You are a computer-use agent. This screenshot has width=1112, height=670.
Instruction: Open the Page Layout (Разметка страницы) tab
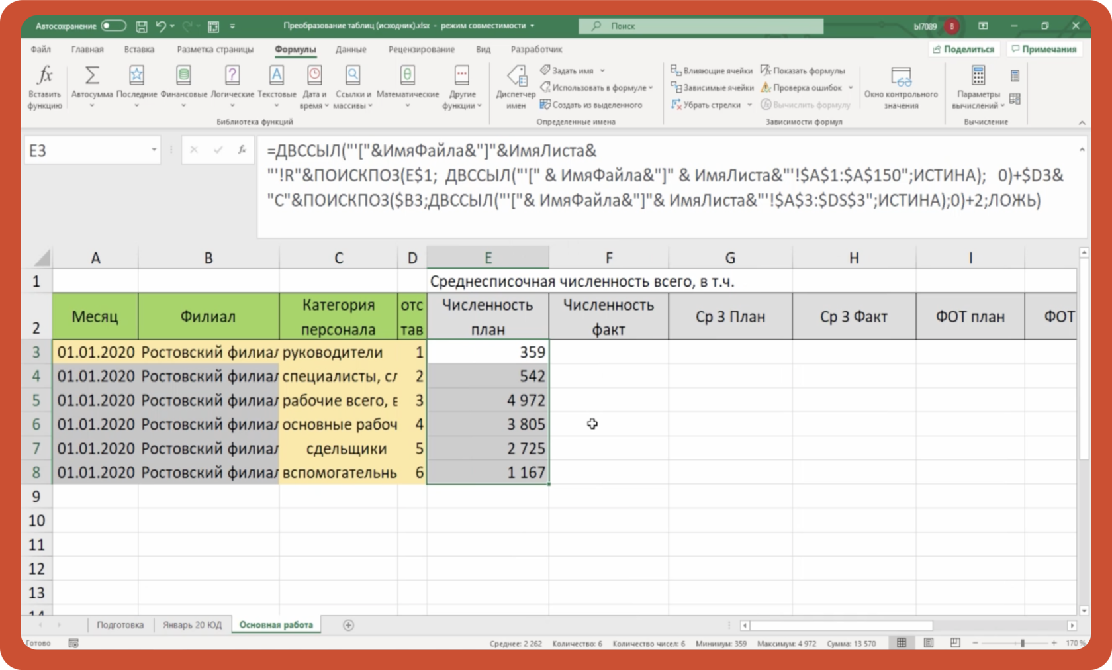click(215, 49)
